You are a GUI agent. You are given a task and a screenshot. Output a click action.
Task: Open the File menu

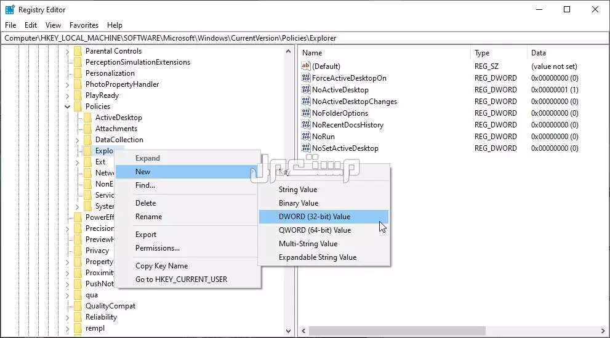[x=10, y=25]
